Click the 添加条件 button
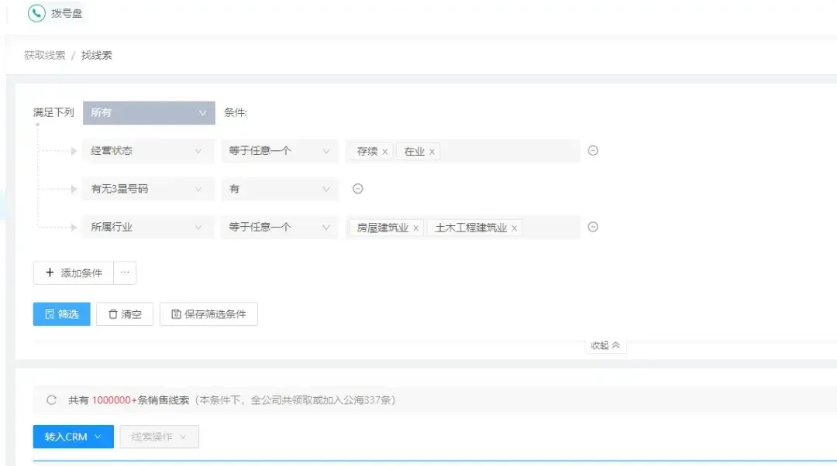The width and height of the screenshot is (837, 466). [73, 273]
